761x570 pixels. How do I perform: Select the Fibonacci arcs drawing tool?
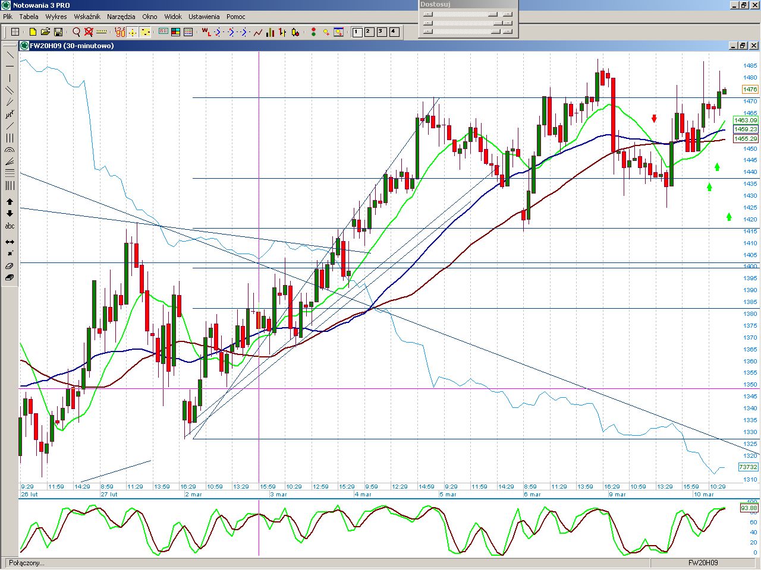coord(10,150)
